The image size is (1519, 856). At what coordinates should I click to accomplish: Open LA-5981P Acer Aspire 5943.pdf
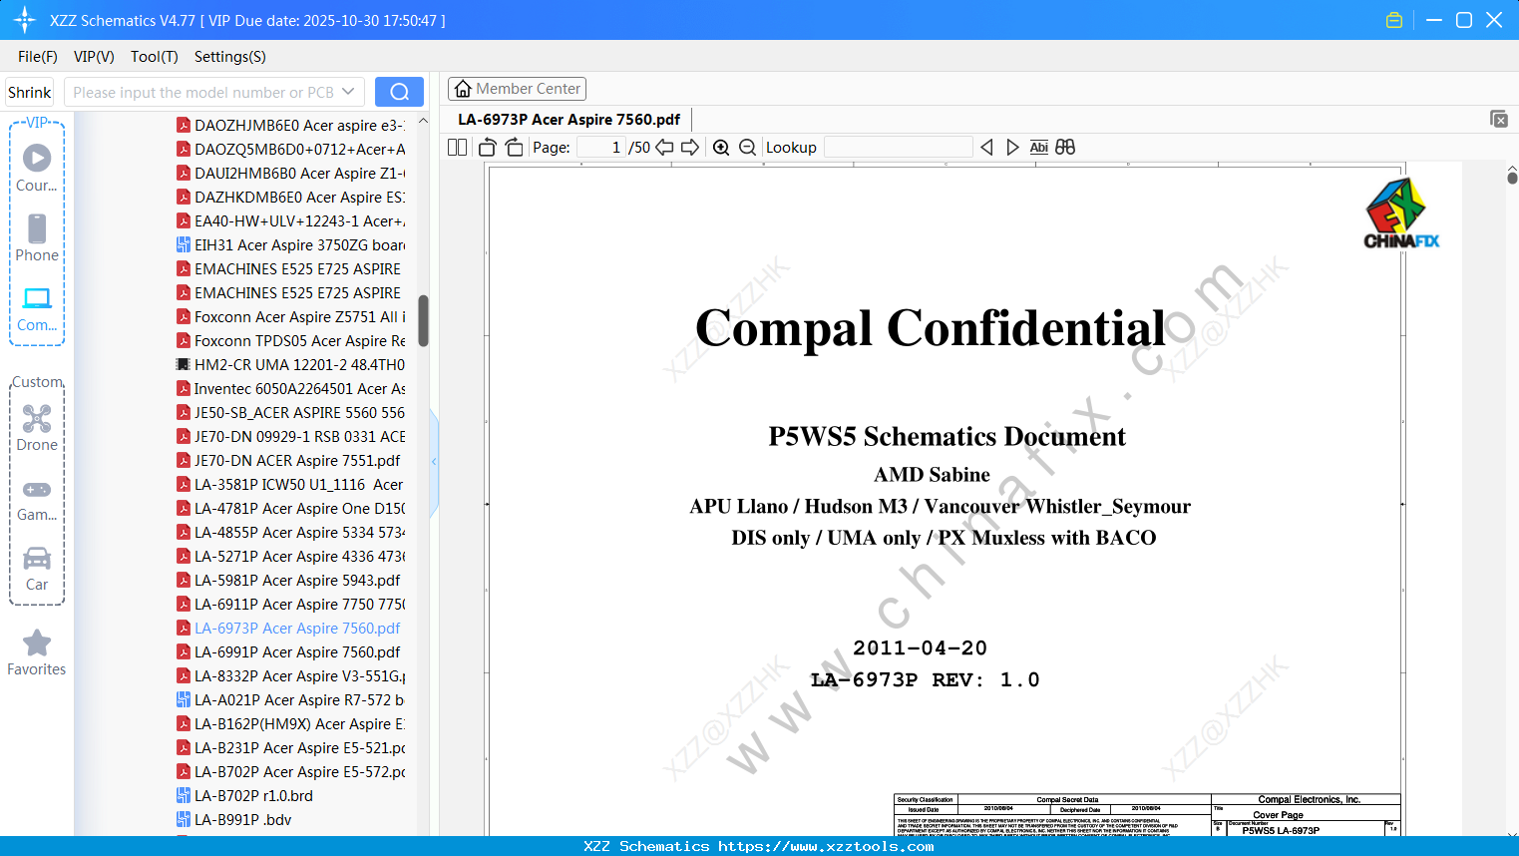[x=289, y=581]
